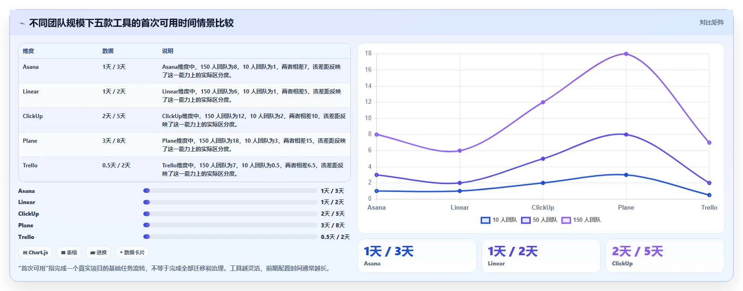The image size is (743, 291).
Task: Click the 50 人团队 point at Asana
Action: tap(376, 175)
